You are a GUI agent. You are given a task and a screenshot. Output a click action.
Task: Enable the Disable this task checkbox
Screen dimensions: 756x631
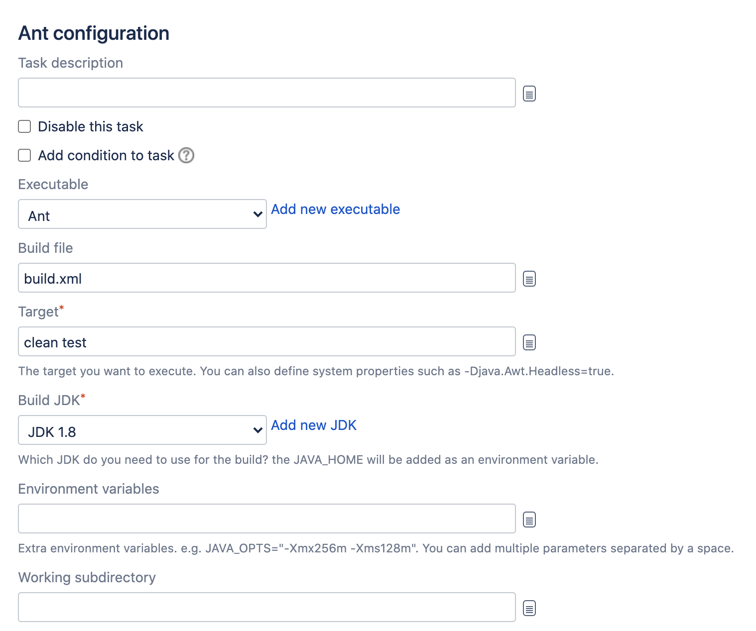tap(24, 126)
